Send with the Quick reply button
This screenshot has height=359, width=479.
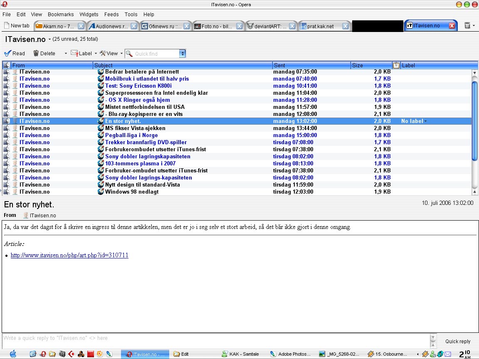[457, 341]
